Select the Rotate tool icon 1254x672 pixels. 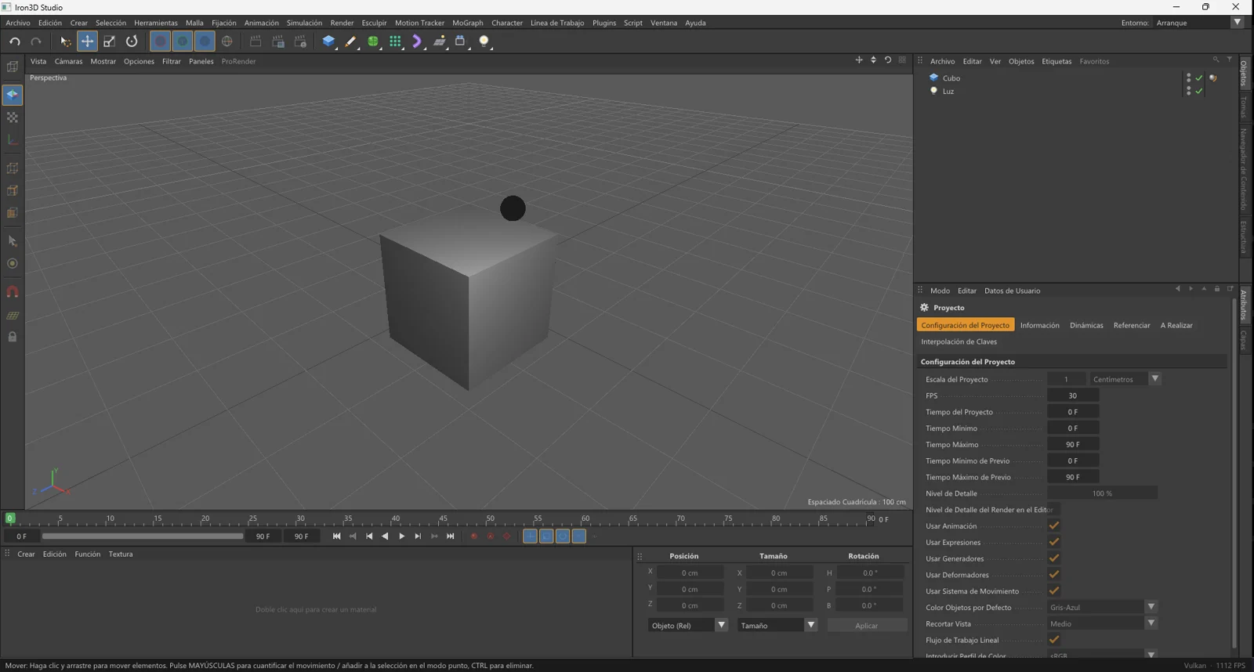[132, 42]
